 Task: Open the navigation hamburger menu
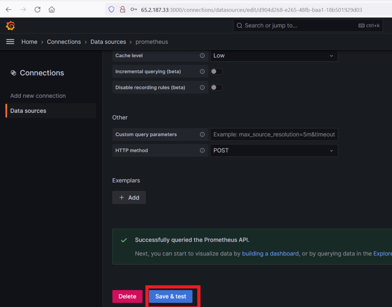[10, 42]
